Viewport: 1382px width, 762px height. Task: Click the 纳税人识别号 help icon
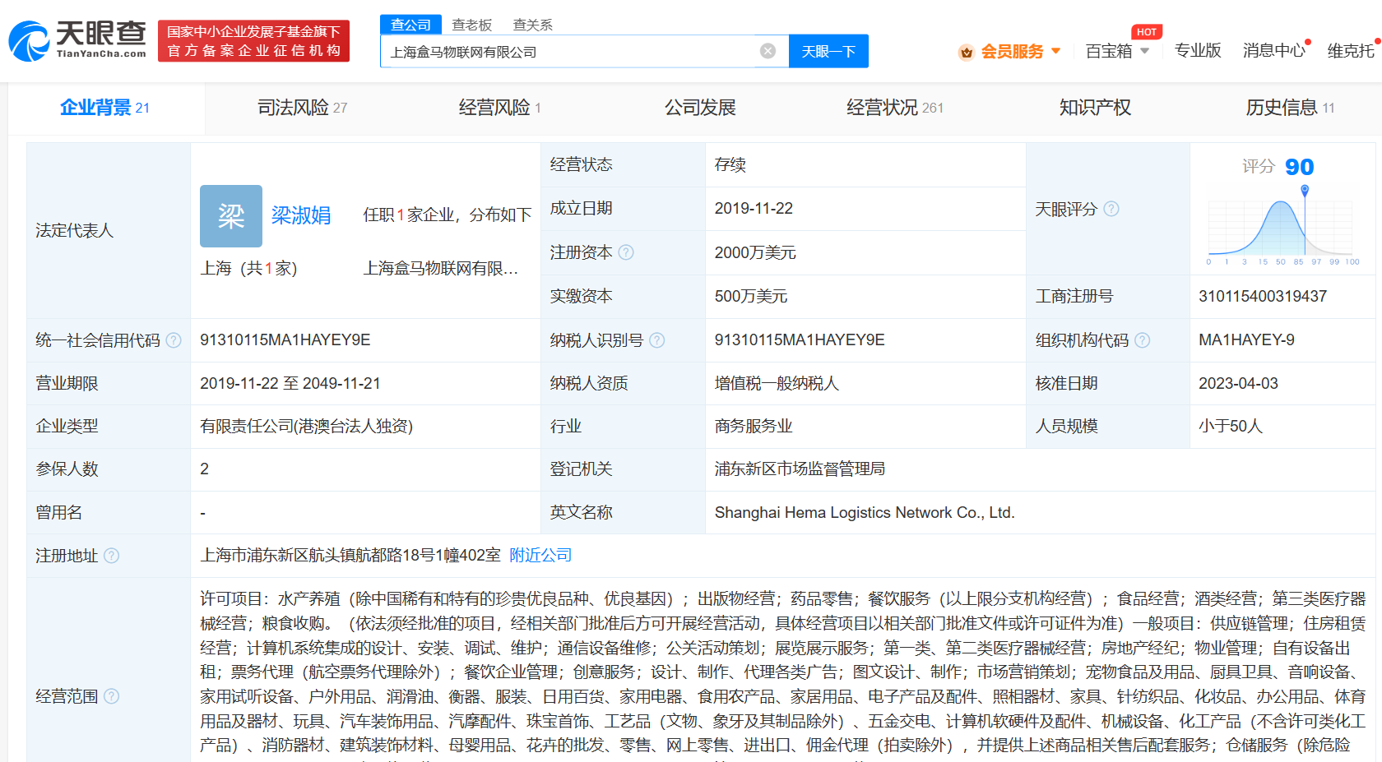pos(656,339)
